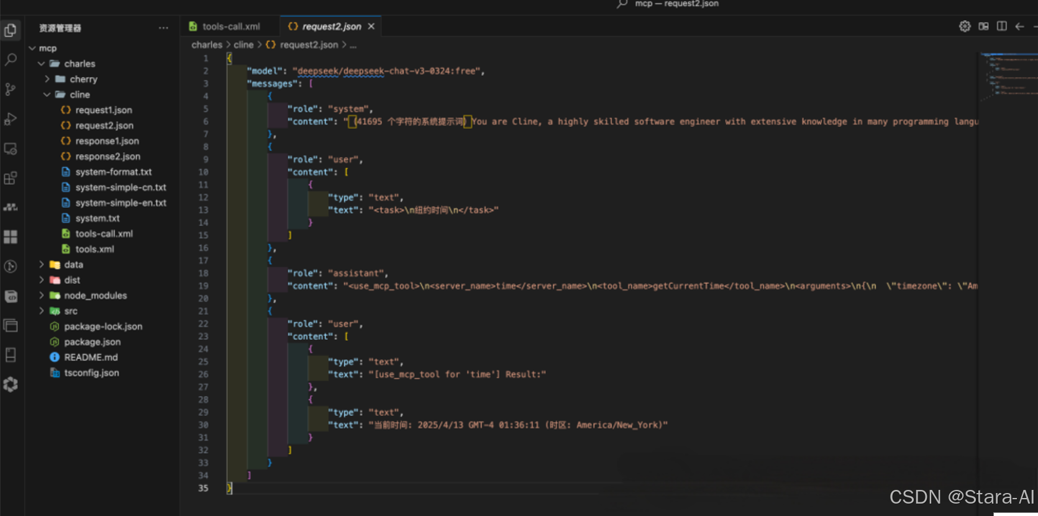Click the four-squares grid icon in activity bar

pyautogui.click(x=11, y=237)
